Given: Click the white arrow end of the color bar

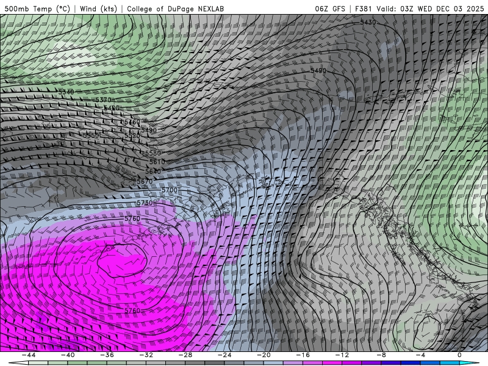Looking at the screenshot, I should click(x=18, y=363).
